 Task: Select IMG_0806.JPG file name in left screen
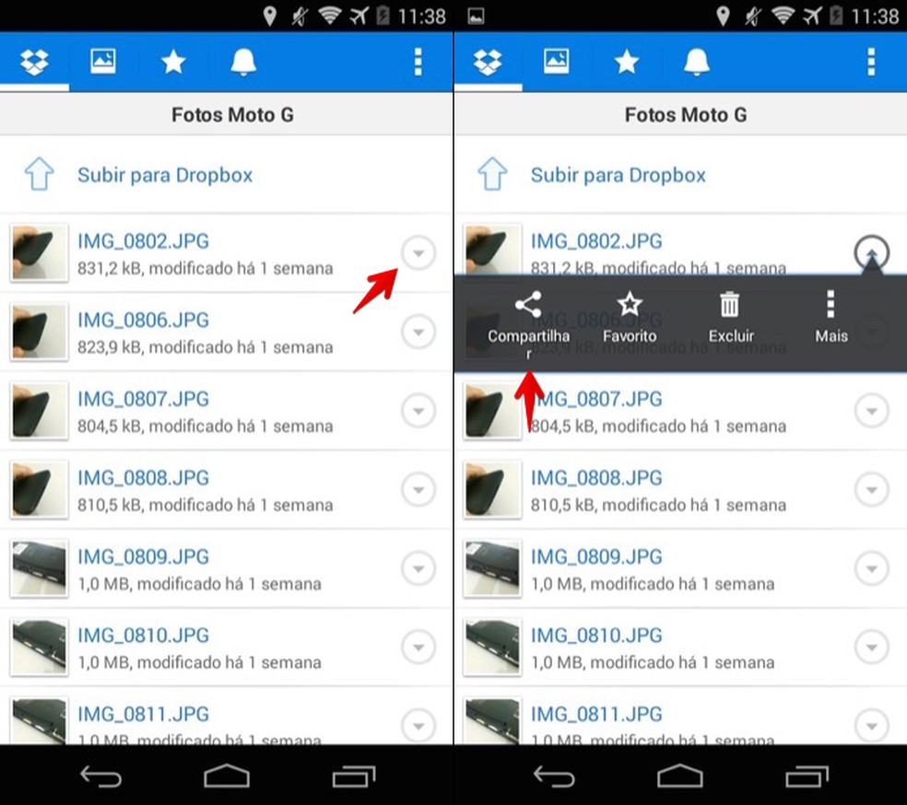pos(144,320)
